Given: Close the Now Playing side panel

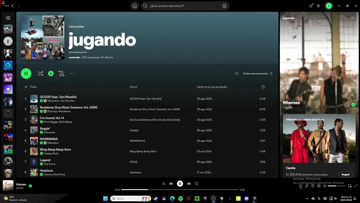Looking at the screenshot, I should tap(353, 18).
